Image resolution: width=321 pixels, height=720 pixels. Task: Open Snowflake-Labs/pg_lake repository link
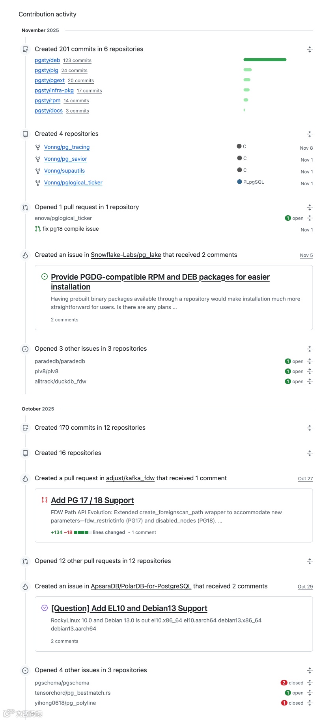(x=126, y=255)
